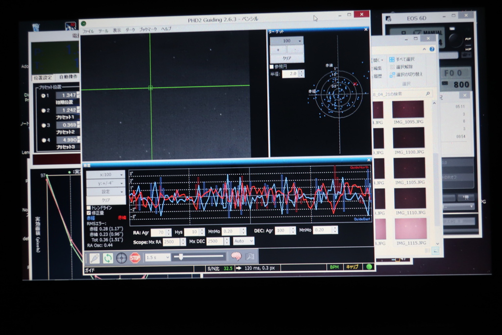
Task: Select preset radio button 2
Action: click(x=44, y=110)
